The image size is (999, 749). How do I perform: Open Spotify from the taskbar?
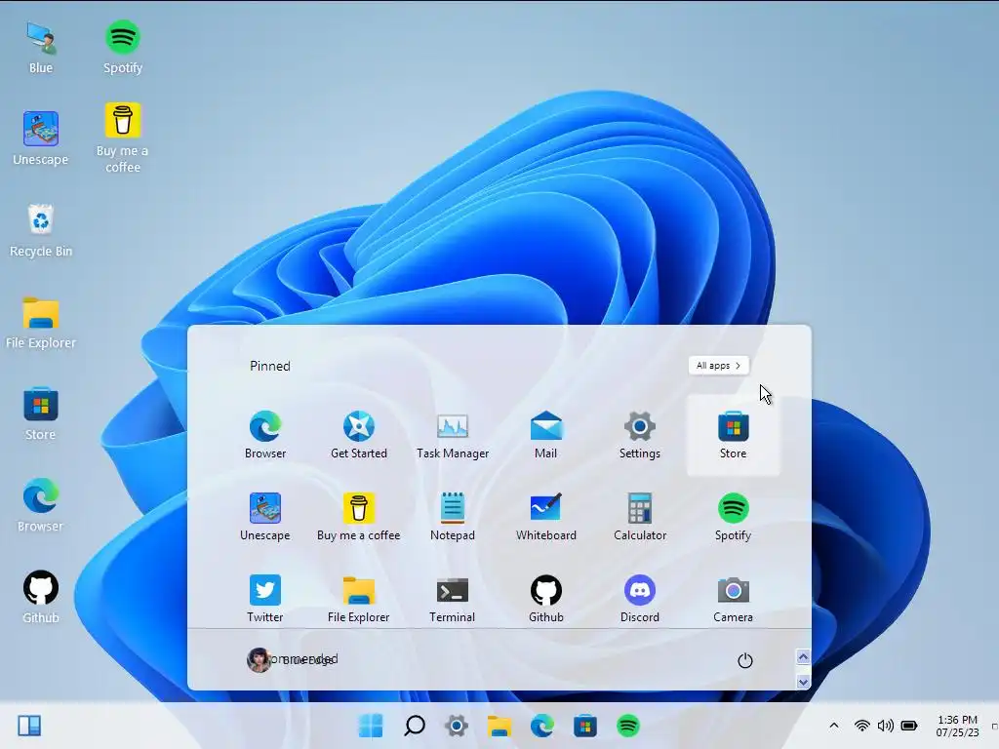628,726
